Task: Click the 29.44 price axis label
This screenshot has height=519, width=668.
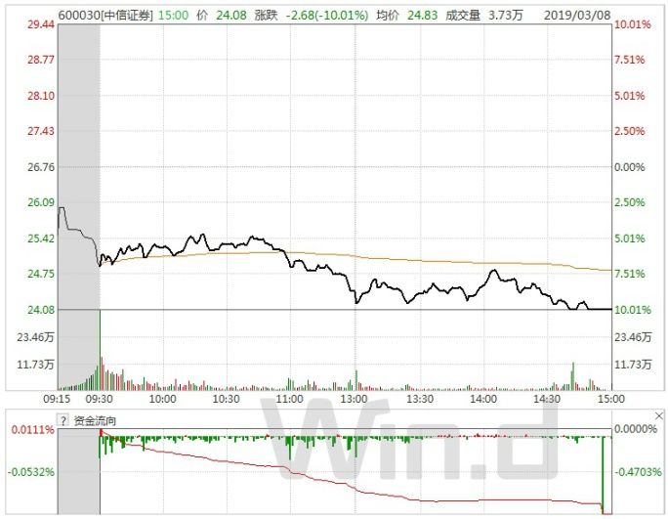Action: [x=41, y=24]
